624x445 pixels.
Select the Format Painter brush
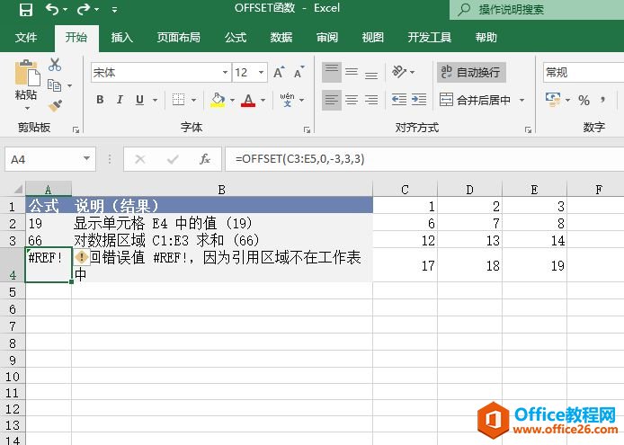[56, 105]
